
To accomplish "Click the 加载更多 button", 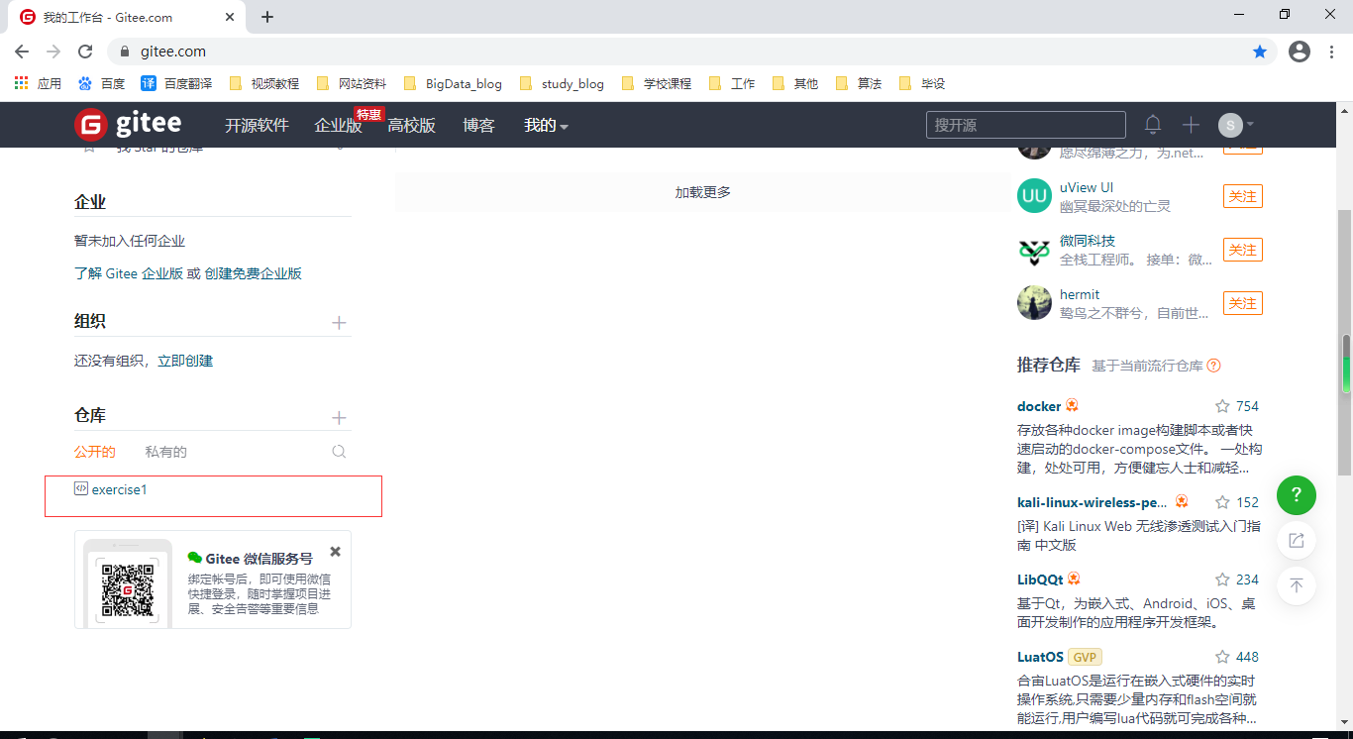I will pos(703,192).
